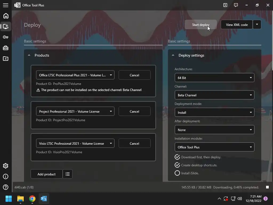
Task: Open the arrow menu beside View XML code
Action: click(257, 25)
